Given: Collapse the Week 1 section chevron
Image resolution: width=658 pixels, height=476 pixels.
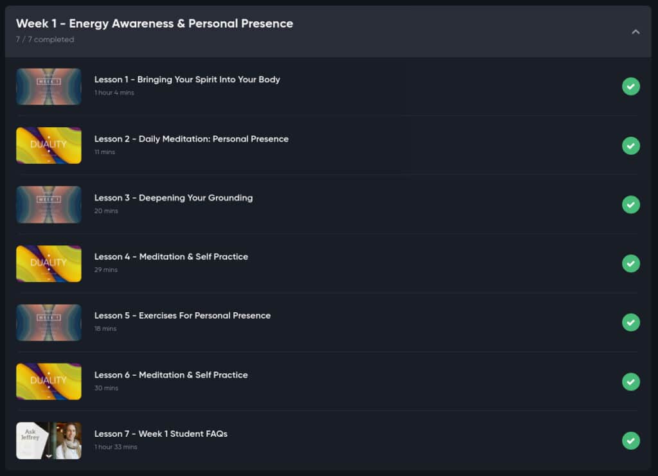Looking at the screenshot, I should 636,32.
